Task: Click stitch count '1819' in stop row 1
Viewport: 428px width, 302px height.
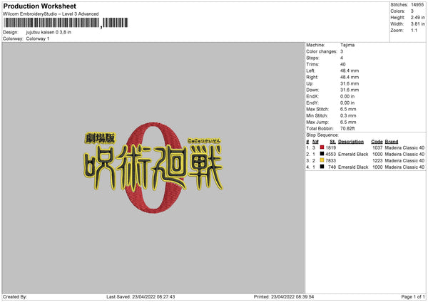Action: (x=330, y=147)
